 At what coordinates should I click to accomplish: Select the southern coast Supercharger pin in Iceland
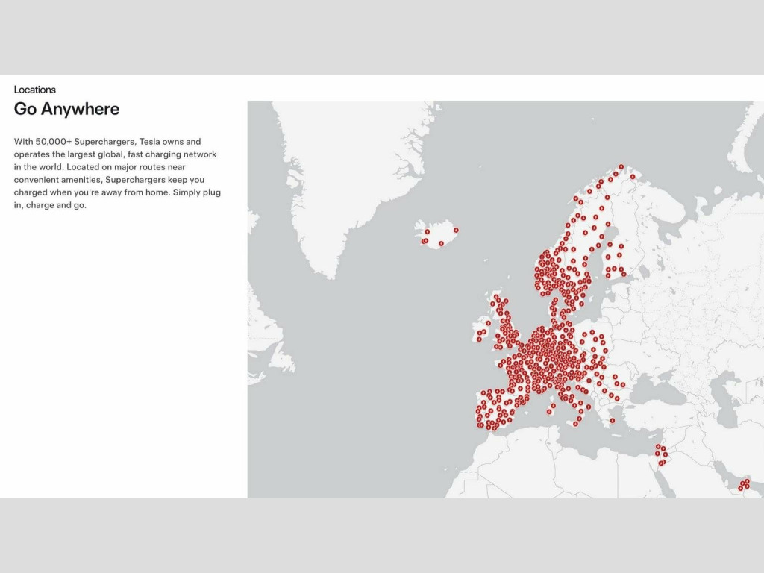coord(442,244)
